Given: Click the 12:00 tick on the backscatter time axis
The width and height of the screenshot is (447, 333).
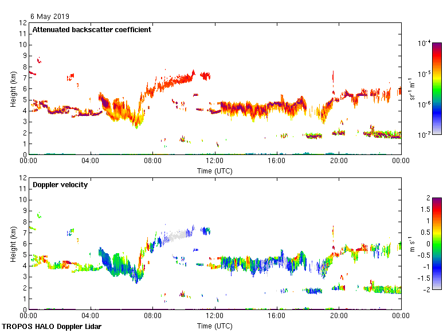Looking at the screenshot, I should 215,161.
